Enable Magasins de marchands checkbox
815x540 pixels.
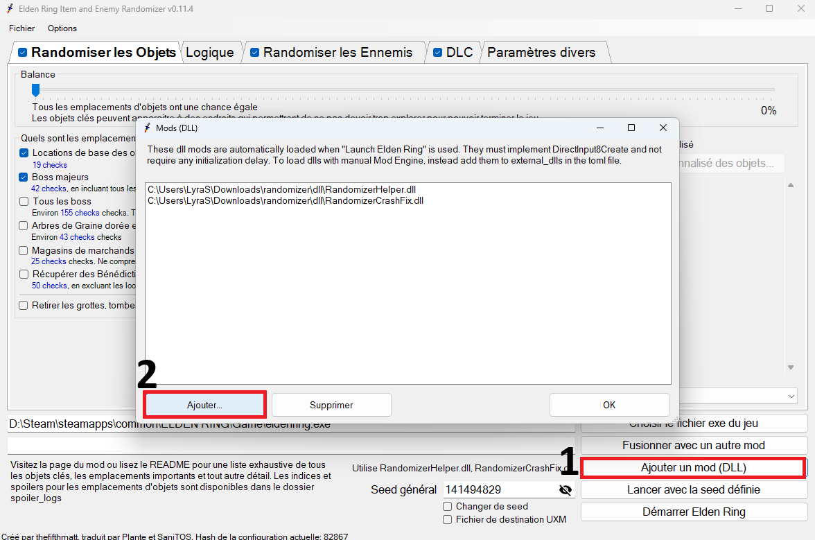pyautogui.click(x=24, y=250)
